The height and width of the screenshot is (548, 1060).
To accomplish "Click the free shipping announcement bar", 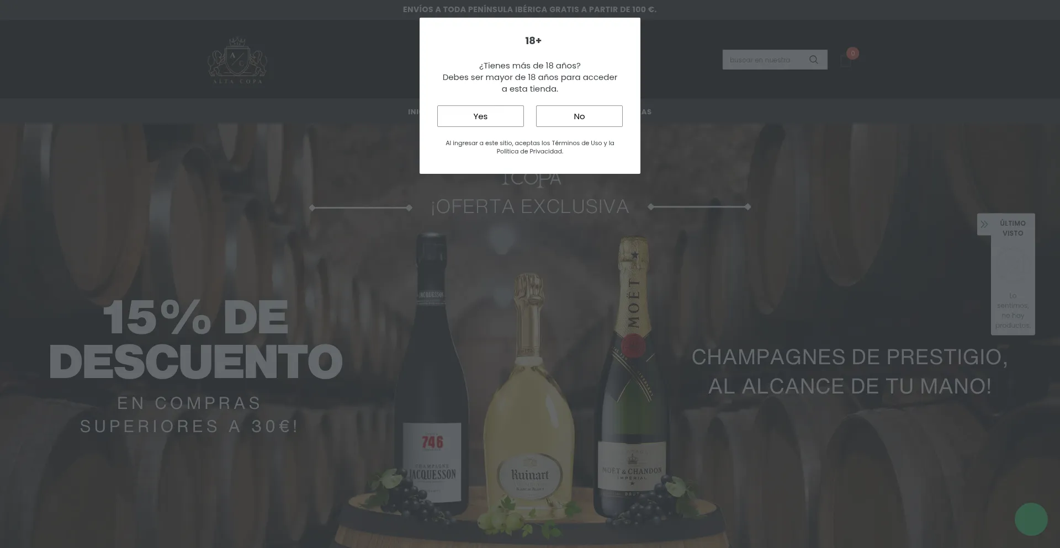I will click(x=530, y=9).
